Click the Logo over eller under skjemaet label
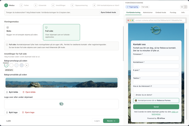 [18, 97]
